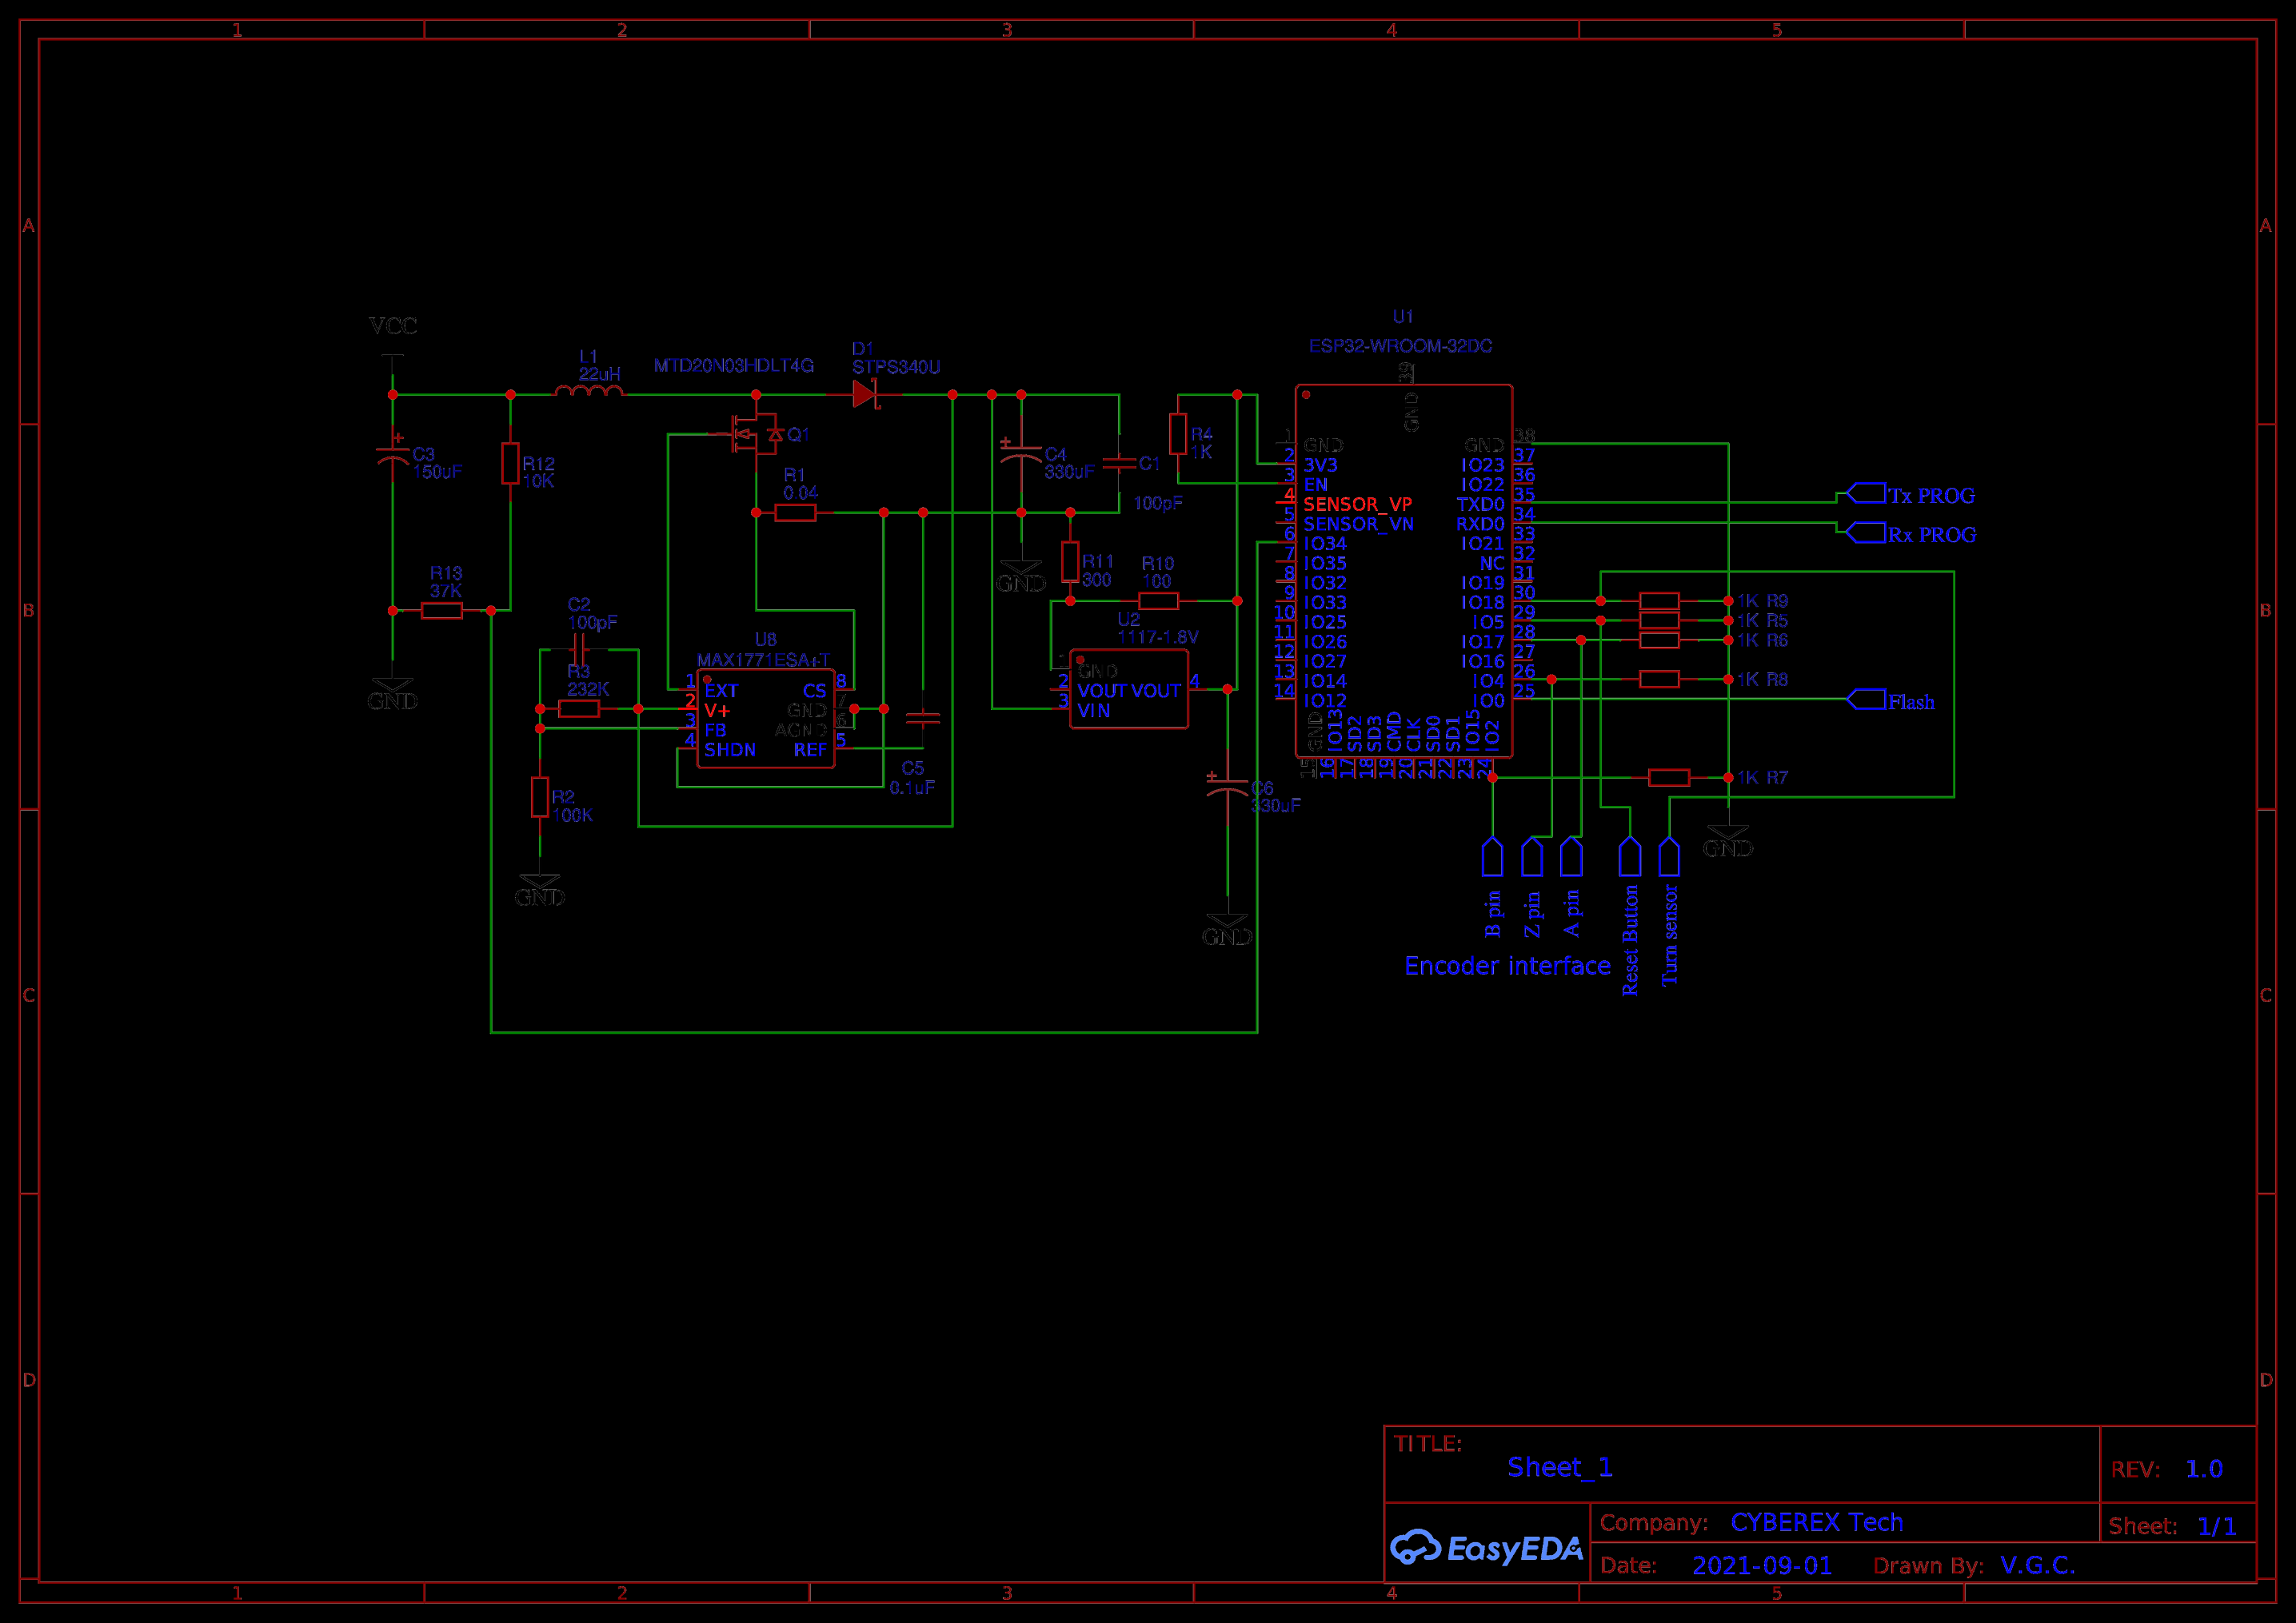Screen dimensions: 2296x1623
Task: Click the 'SHDN' pin label on U8
Action: (x=730, y=750)
